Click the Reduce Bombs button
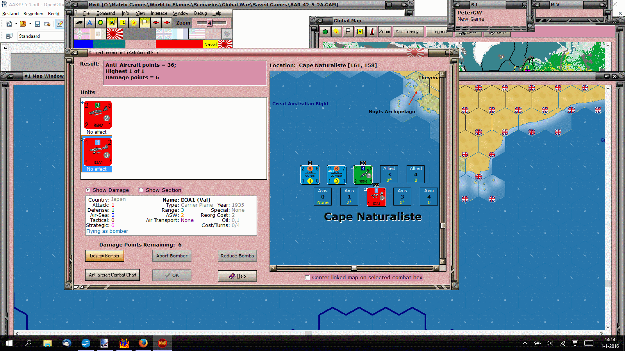 point(237,256)
